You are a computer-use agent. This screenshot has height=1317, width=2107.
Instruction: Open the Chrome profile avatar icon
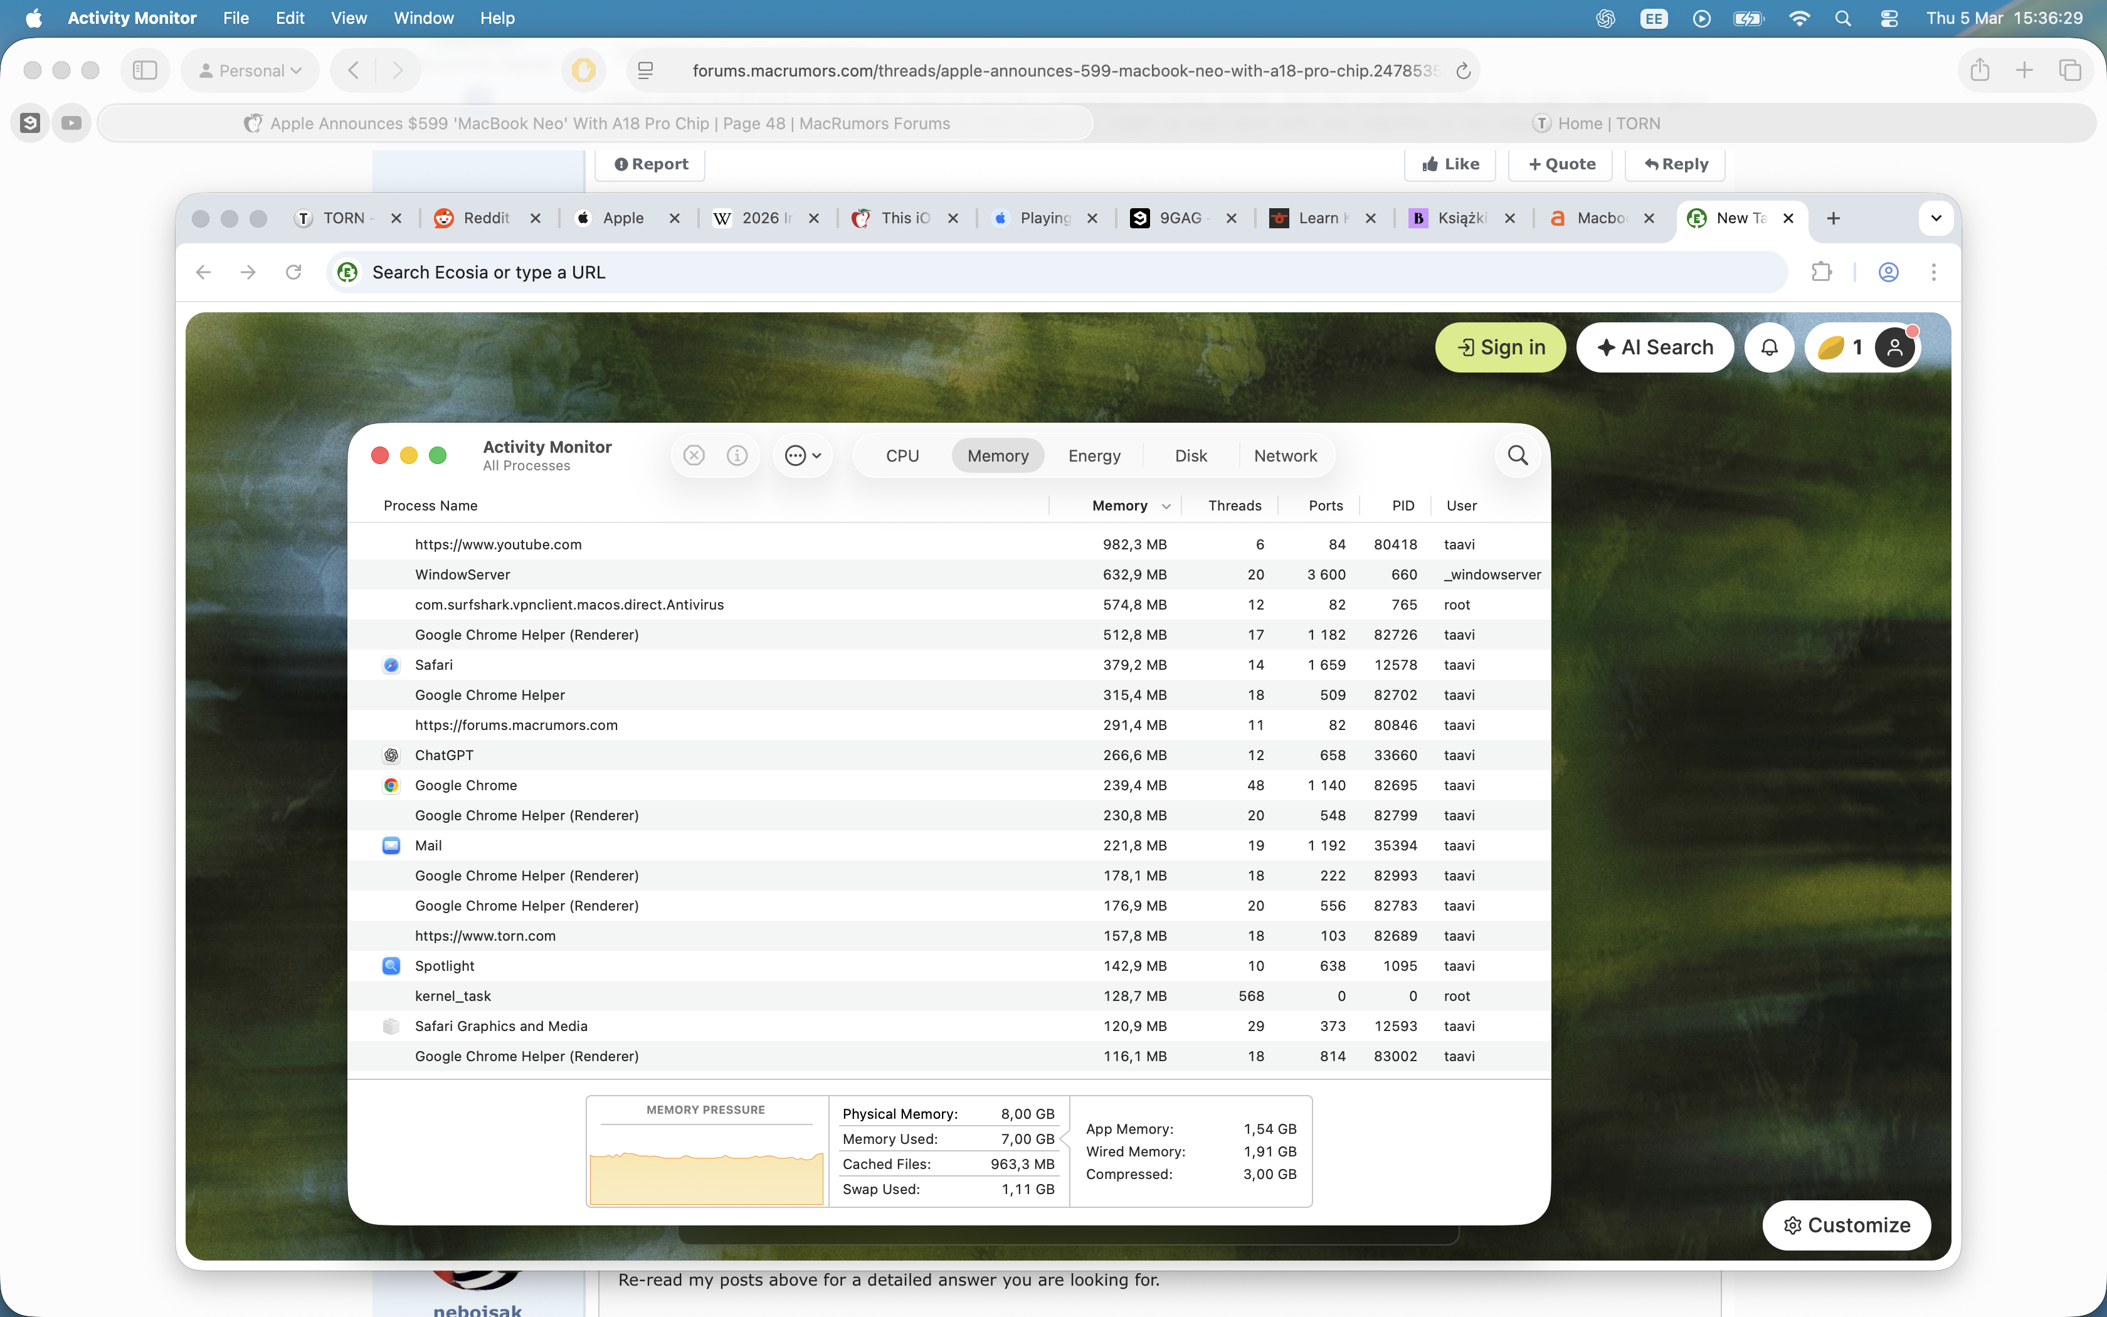coord(1889,273)
